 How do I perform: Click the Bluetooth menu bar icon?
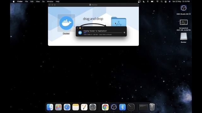[148, 2]
